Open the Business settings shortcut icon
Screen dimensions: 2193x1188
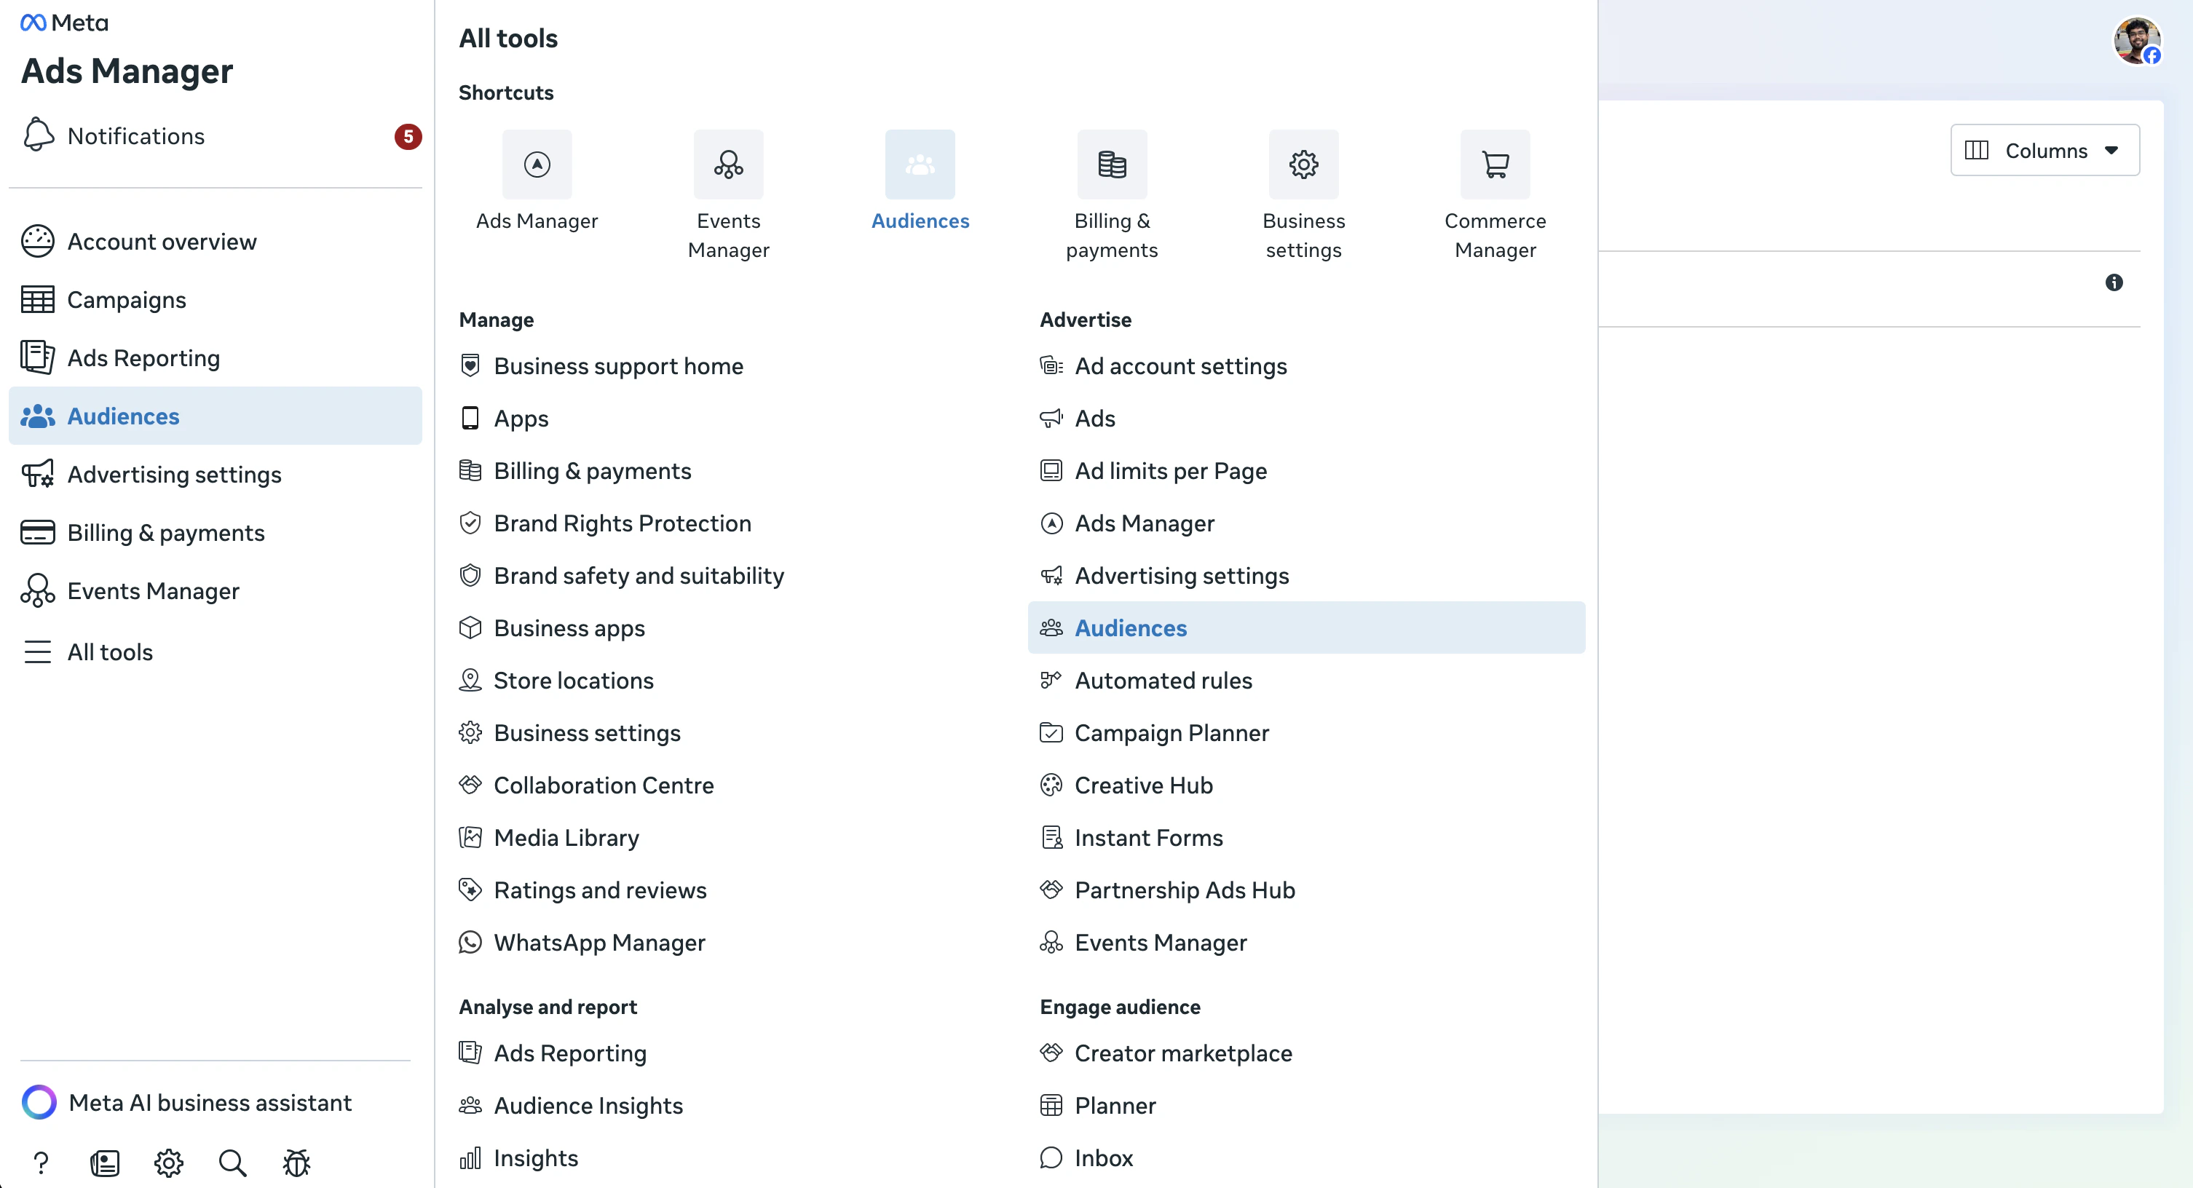pos(1303,163)
